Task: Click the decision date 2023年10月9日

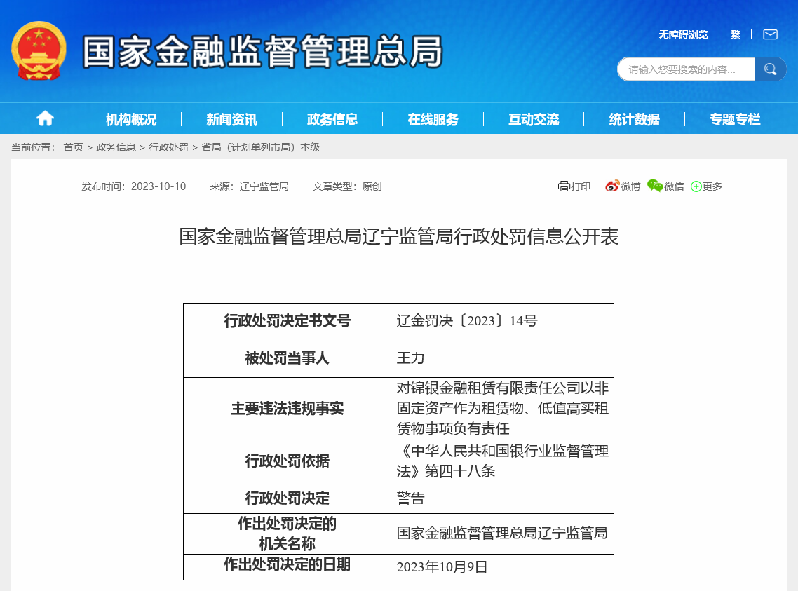Action: coord(442,567)
